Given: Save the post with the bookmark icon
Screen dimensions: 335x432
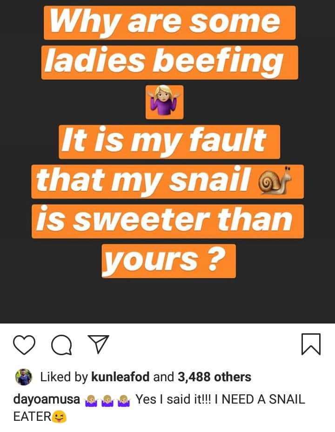Looking at the screenshot, I should [x=311, y=345].
